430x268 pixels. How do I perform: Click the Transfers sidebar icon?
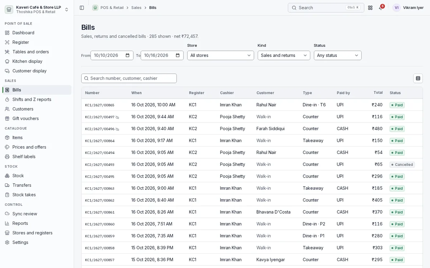click(7, 185)
